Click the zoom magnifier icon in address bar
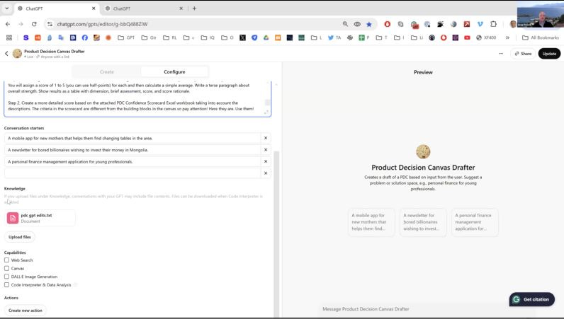Screen dimensions: 564x319 click(345, 24)
